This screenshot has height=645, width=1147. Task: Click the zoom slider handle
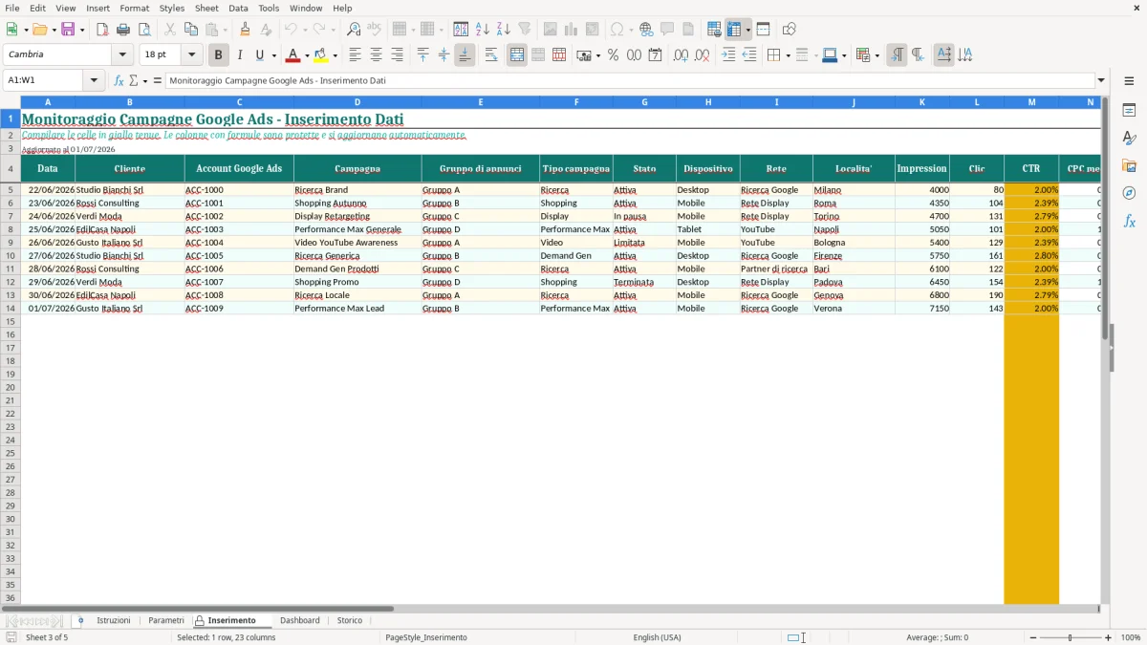(x=1071, y=637)
